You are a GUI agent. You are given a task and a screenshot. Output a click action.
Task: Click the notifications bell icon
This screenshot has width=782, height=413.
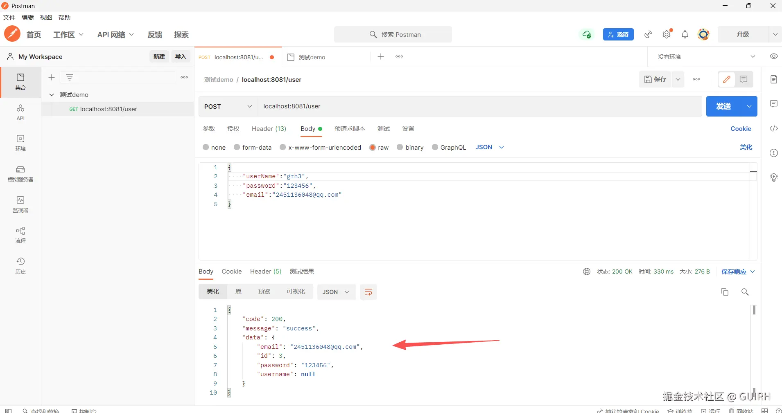pos(685,35)
